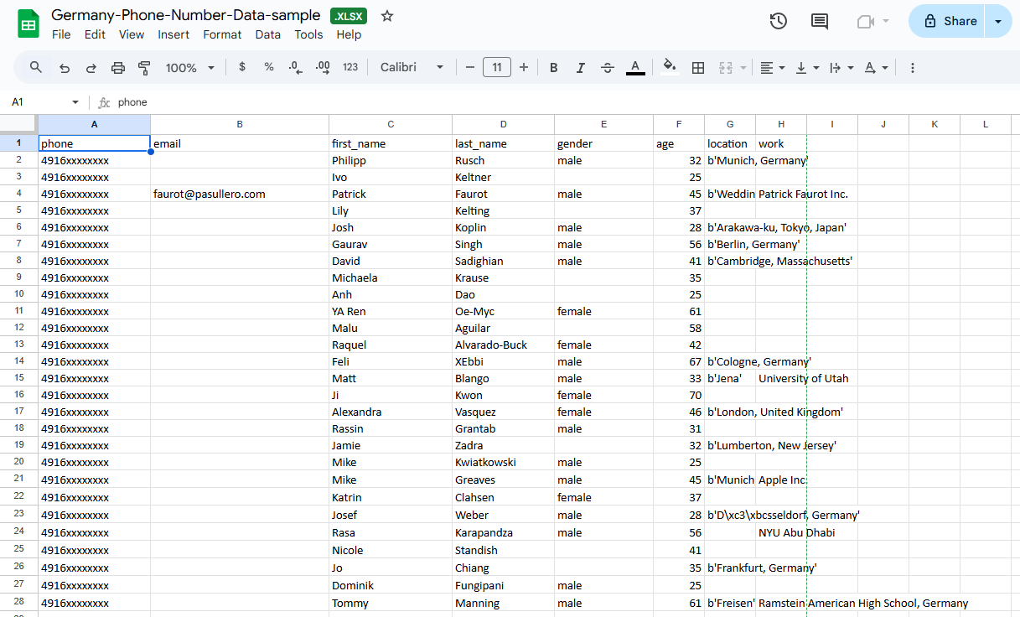Decrease font size with minus button

pos(470,67)
